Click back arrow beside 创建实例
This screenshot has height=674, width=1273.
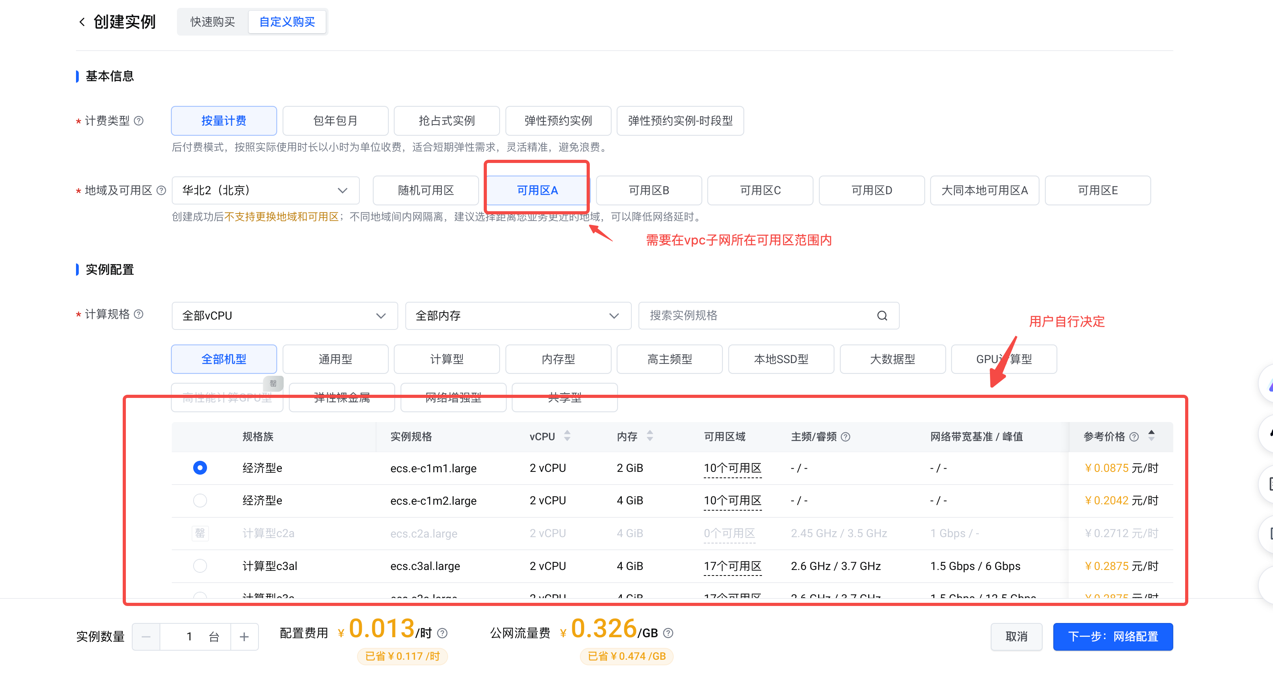pyautogui.click(x=82, y=22)
